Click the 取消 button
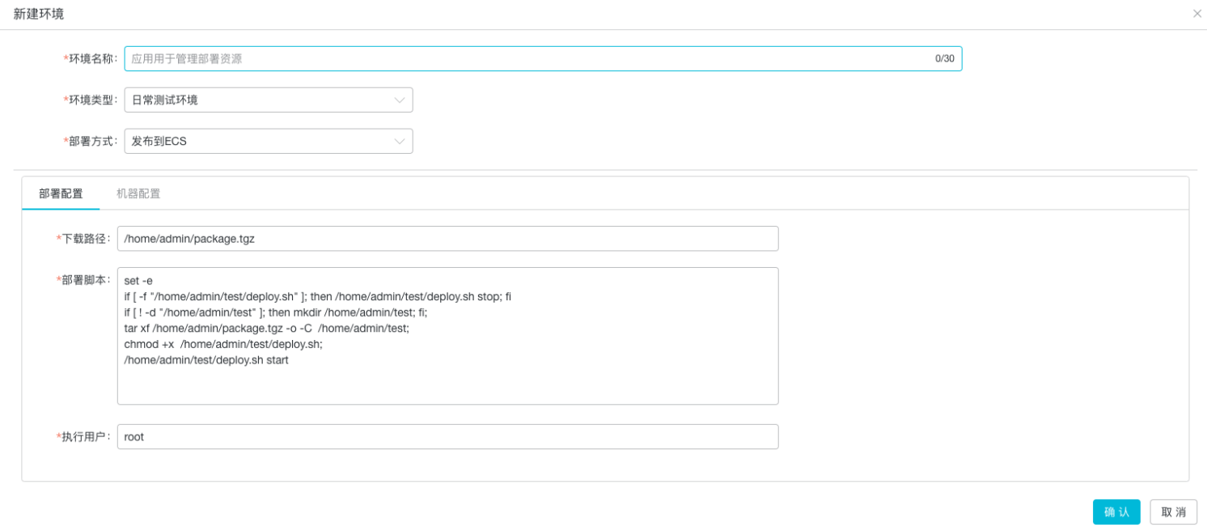1207x531 pixels. (1173, 512)
